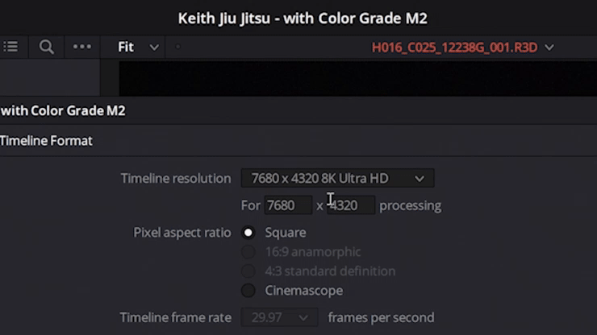597x335 pixels.
Task: Click the Timeline Format section header
Action: [46, 141]
